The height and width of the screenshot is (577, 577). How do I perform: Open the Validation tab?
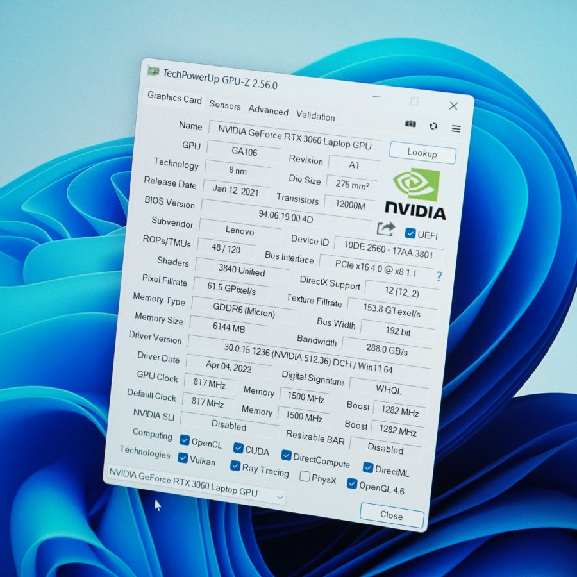(315, 116)
